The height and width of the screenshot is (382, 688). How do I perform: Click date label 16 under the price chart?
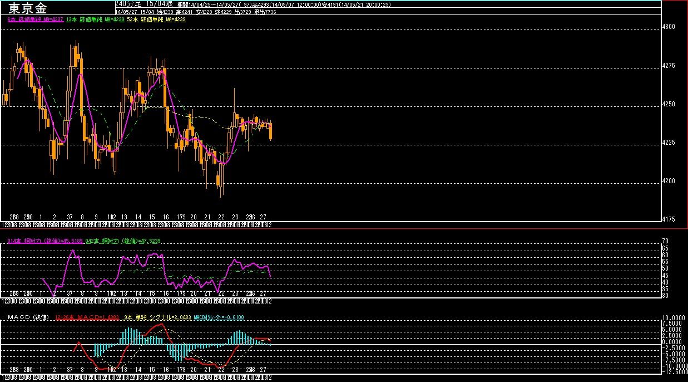[x=166, y=217]
